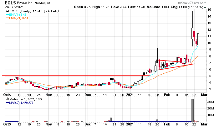The width and height of the screenshot is (219, 127).
Task: Click the dark blue MA(60) line swatch
Action: tap(7, 103)
